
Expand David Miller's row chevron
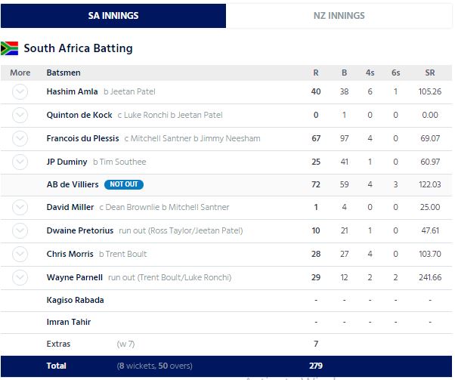coord(20,207)
